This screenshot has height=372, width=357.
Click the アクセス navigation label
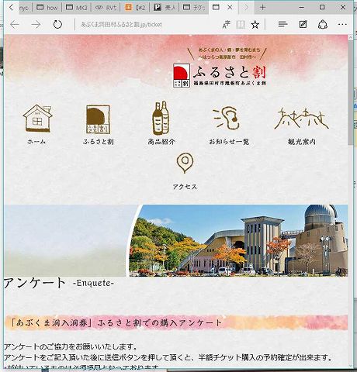pyautogui.click(x=185, y=187)
